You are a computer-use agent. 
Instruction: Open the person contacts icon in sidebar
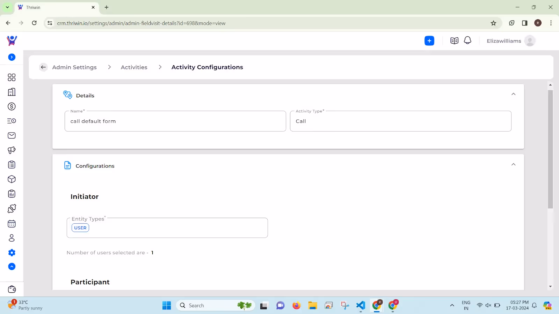(x=12, y=238)
